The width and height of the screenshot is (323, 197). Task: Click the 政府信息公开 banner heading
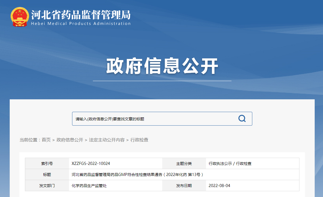click(162, 66)
